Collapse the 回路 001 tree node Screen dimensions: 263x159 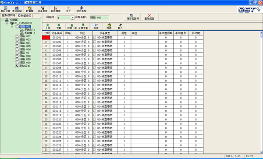coord(12,26)
